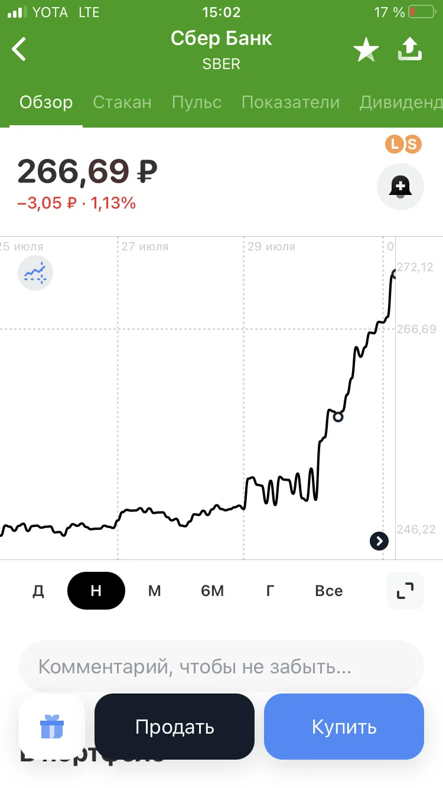Jump to latest with chart arrow
Screen dimensions: 443x788
pyautogui.click(x=379, y=540)
